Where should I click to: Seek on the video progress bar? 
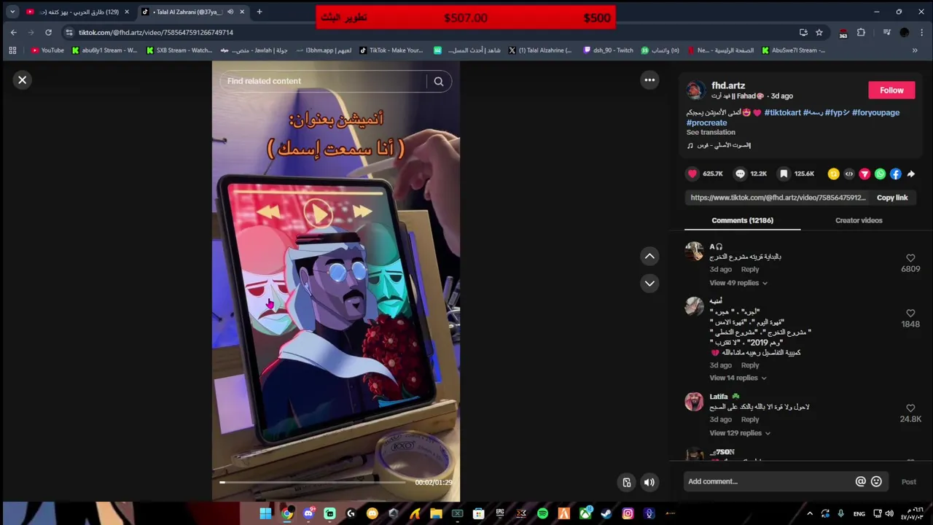[x=313, y=482]
